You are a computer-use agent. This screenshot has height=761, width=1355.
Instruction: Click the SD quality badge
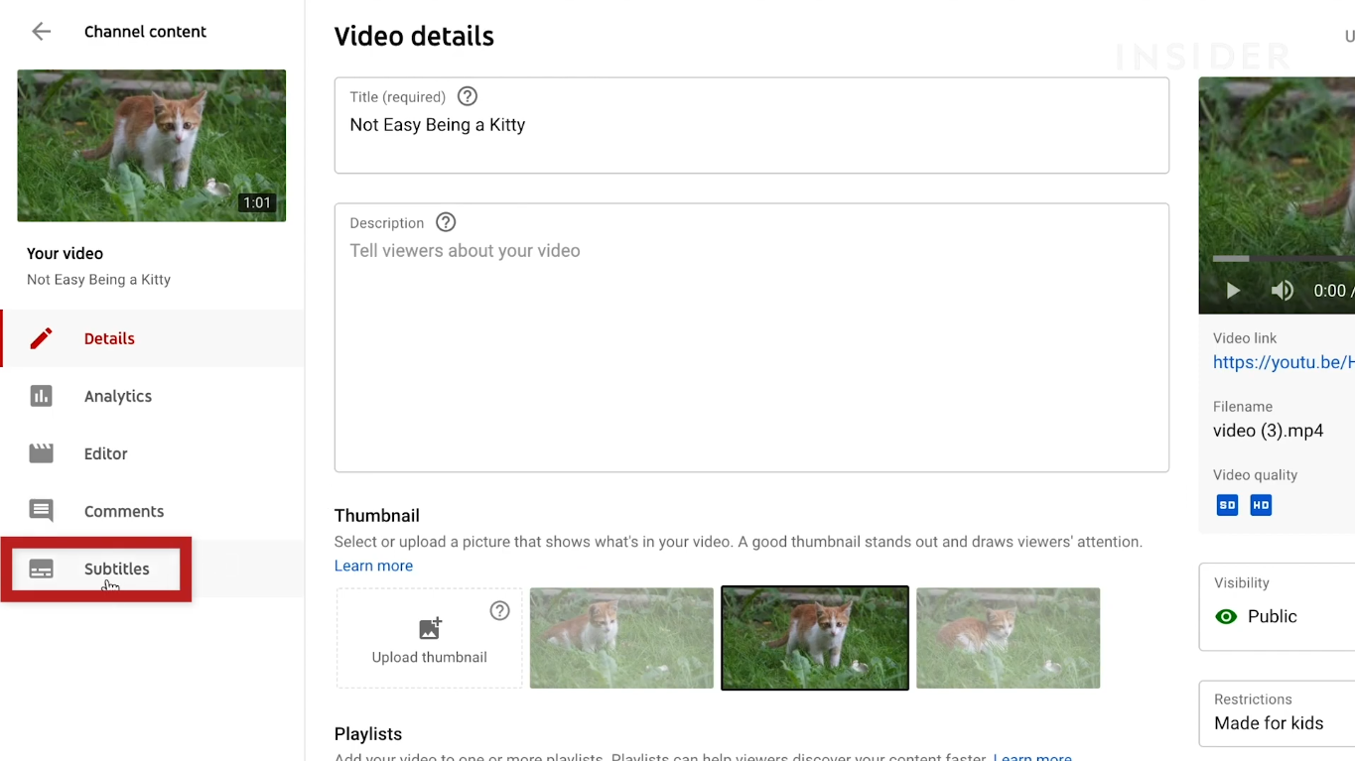1228,505
